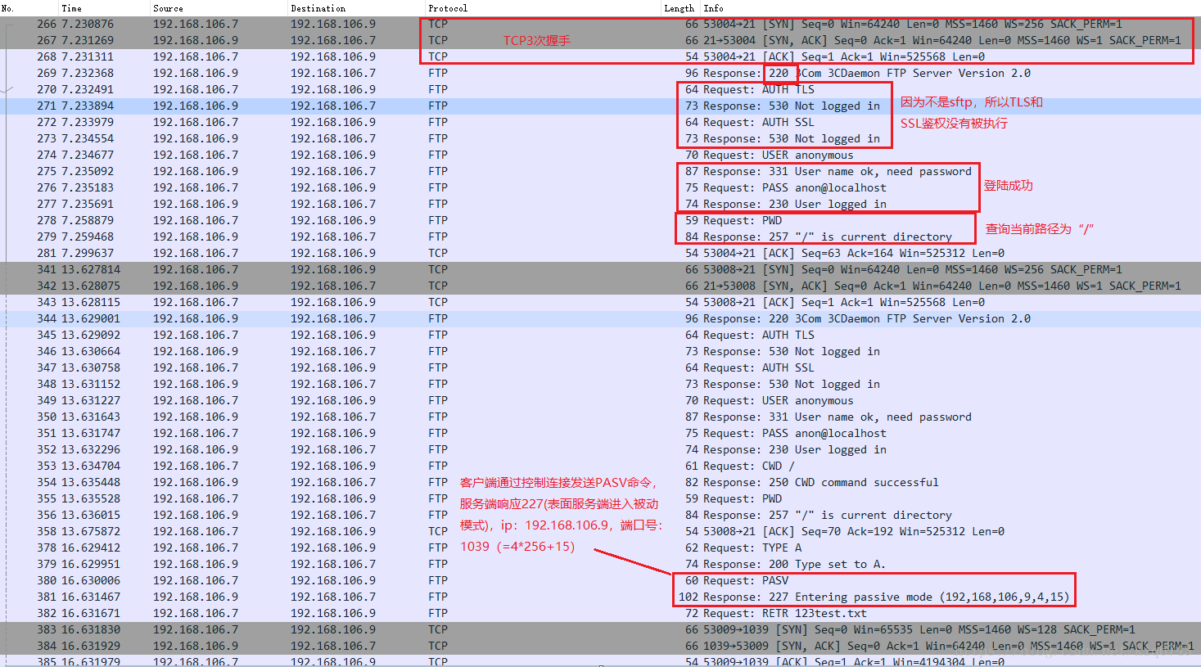Select packet 344 Response 220 FTP Server
This screenshot has height=667, width=1201.
click(x=600, y=318)
